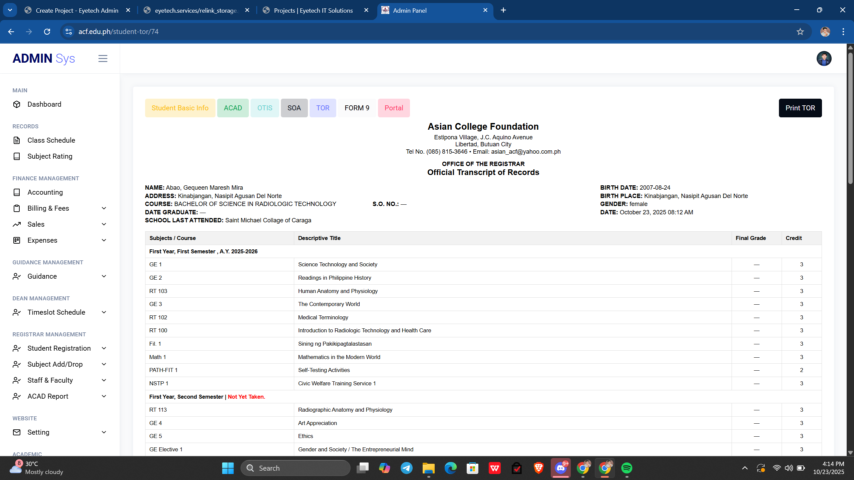
Task: Open Telegram from the taskbar
Action: tap(406, 468)
